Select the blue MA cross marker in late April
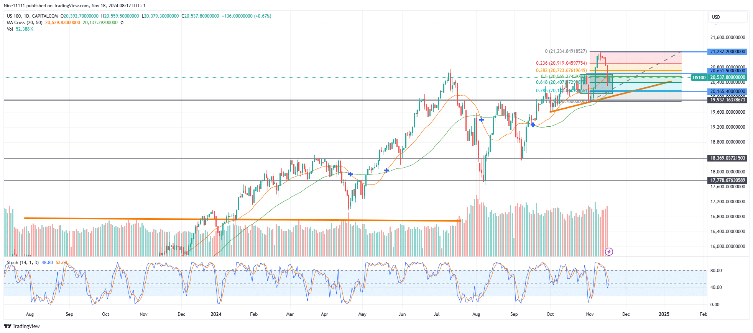753x333 pixels. (x=350, y=174)
